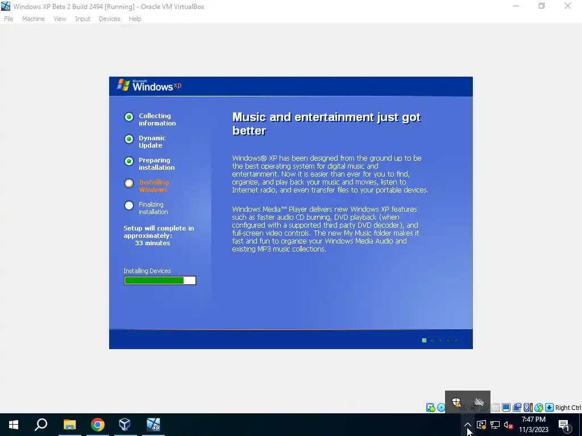Viewport: 582px width, 436px height.
Task: Click the recording status icon
Action: click(x=517, y=408)
